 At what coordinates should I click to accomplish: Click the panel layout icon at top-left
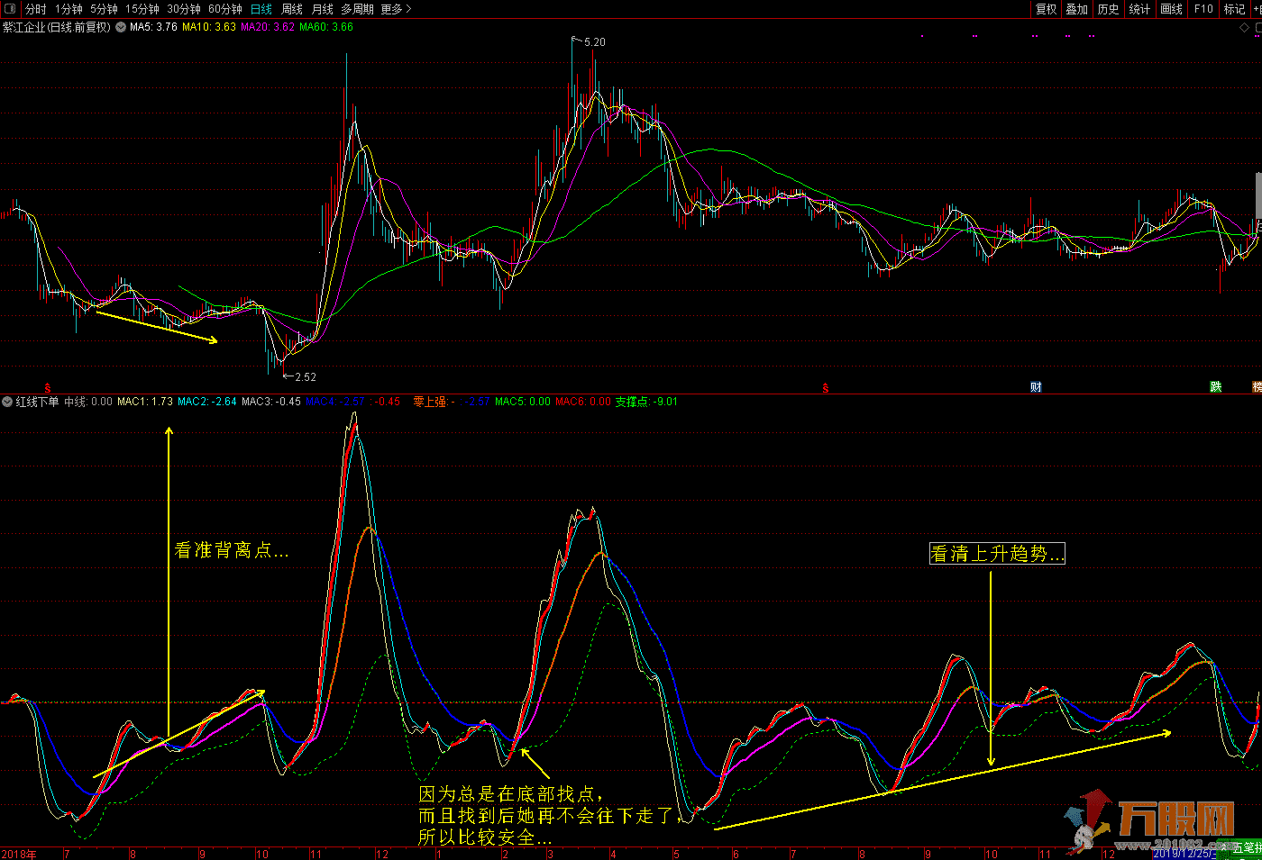9,9
